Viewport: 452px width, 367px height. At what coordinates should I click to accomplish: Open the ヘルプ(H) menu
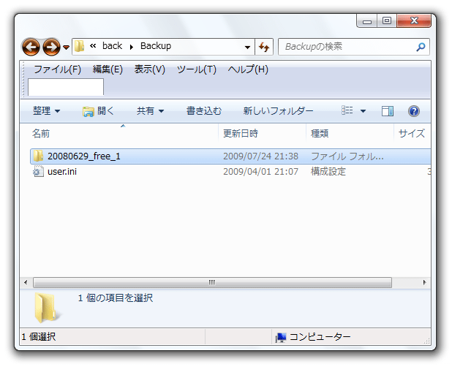coord(248,69)
